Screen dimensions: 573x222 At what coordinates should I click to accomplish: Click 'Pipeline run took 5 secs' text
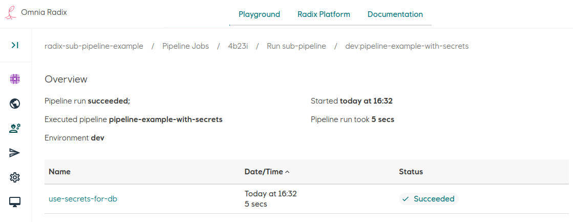point(352,119)
